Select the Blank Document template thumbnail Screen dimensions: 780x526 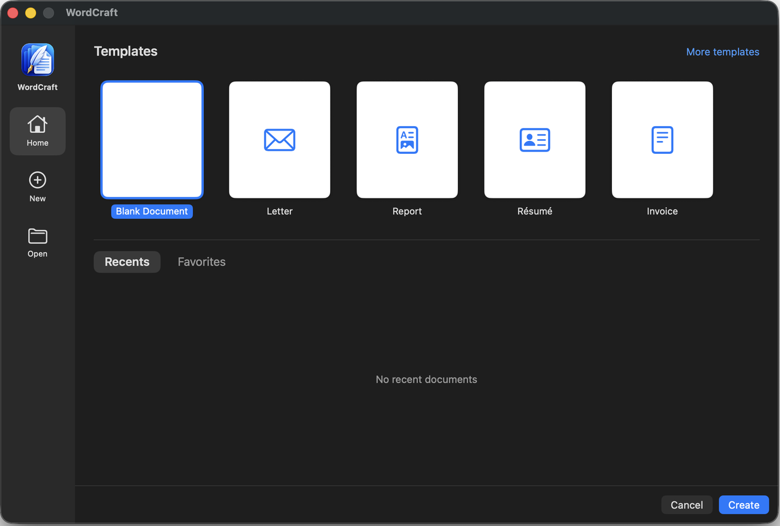point(152,140)
